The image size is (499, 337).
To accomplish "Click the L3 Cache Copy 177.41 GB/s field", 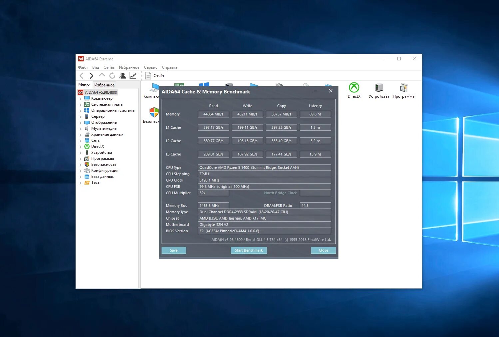I will [x=281, y=154].
